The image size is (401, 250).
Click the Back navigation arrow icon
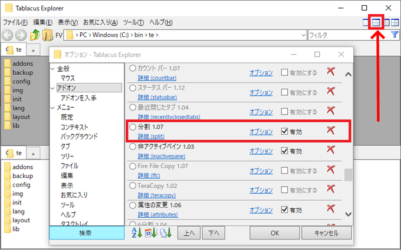pos(8,35)
